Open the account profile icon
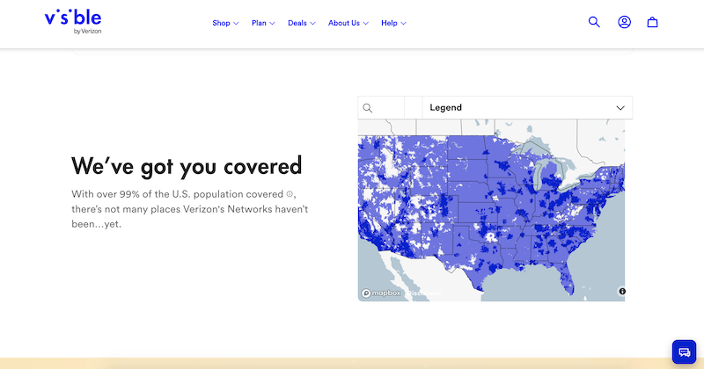The height and width of the screenshot is (369, 704). [x=624, y=22]
